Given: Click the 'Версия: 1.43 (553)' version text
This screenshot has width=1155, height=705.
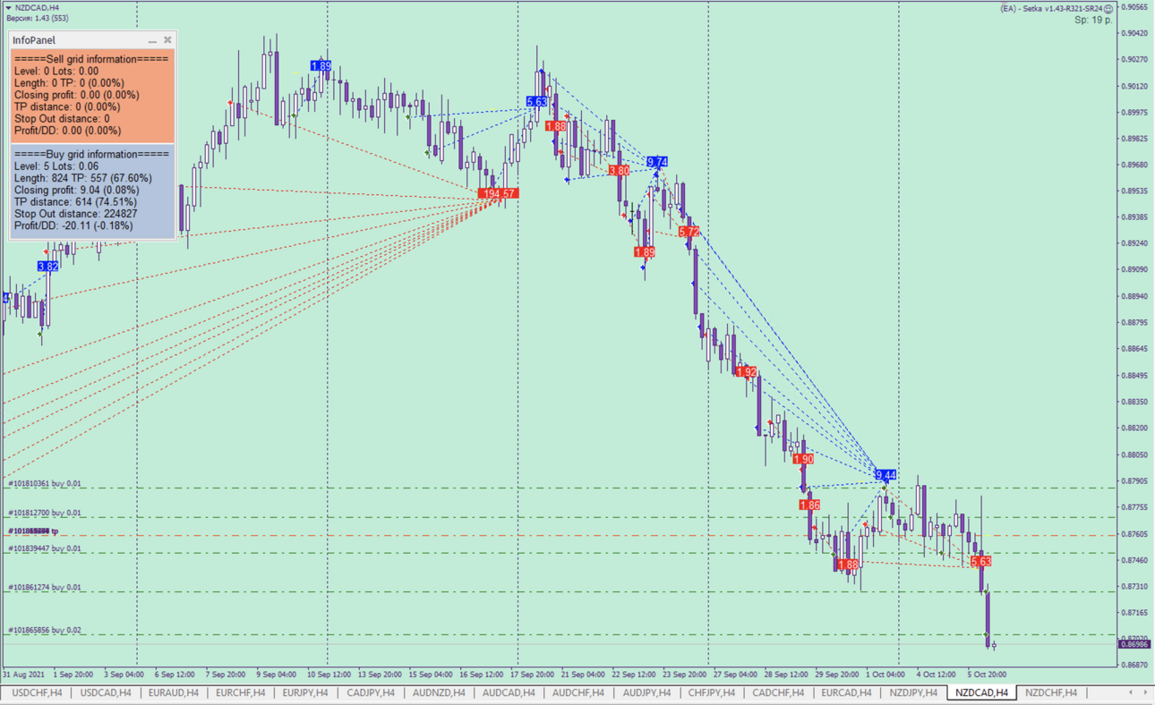Looking at the screenshot, I should (38, 18).
